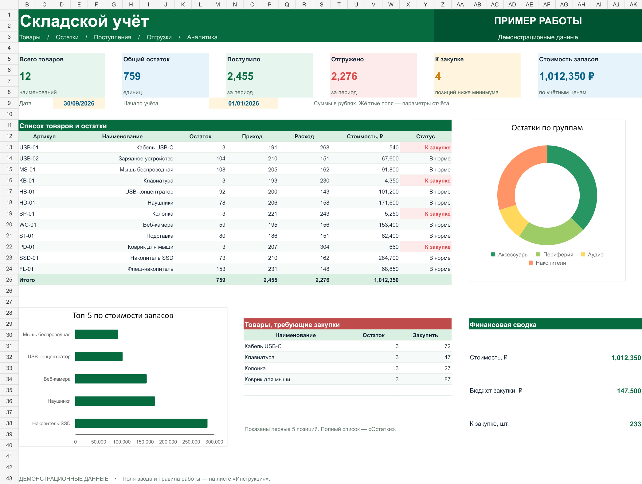This screenshot has width=642, height=484.
Task: Click the Веб-камера bar in Top-5 chart
Action: click(111, 379)
